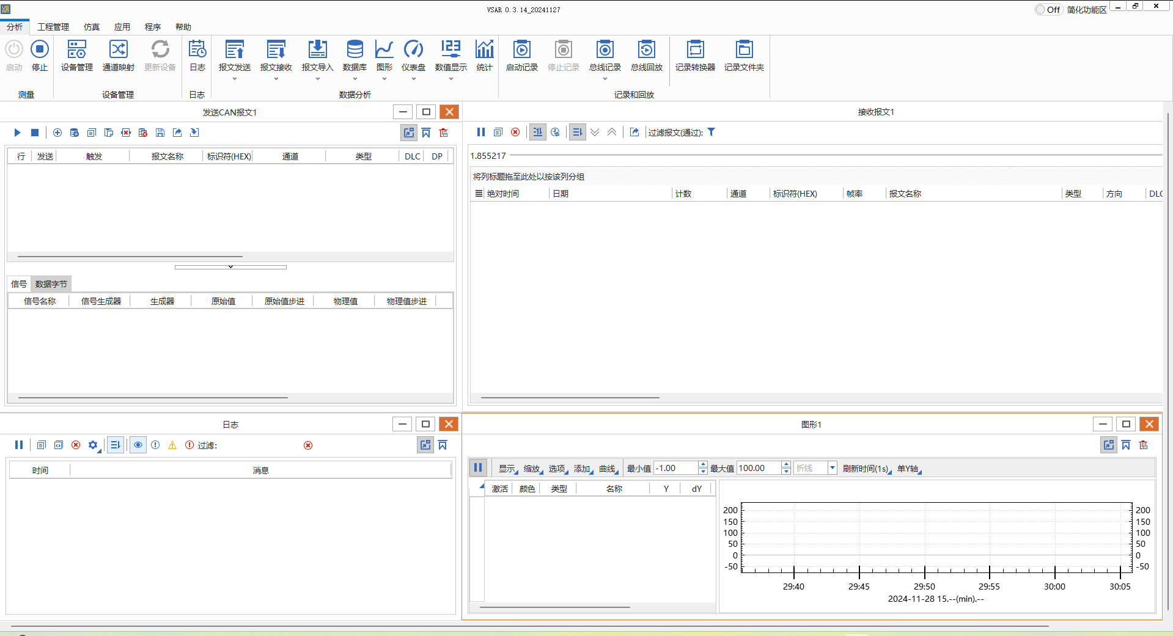Toggle pause in 接收报文1 toolbar
1173x636 pixels.
pyautogui.click(x=481, y=132)
